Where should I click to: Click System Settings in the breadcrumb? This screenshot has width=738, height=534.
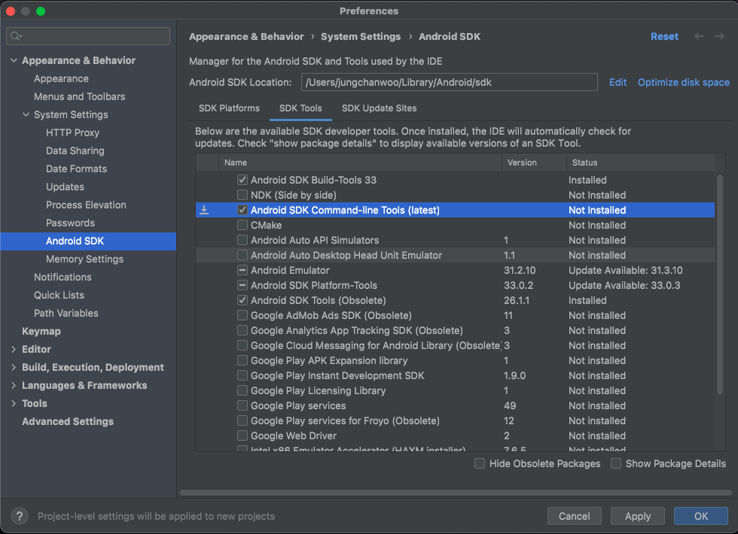(x=361, y=36)
